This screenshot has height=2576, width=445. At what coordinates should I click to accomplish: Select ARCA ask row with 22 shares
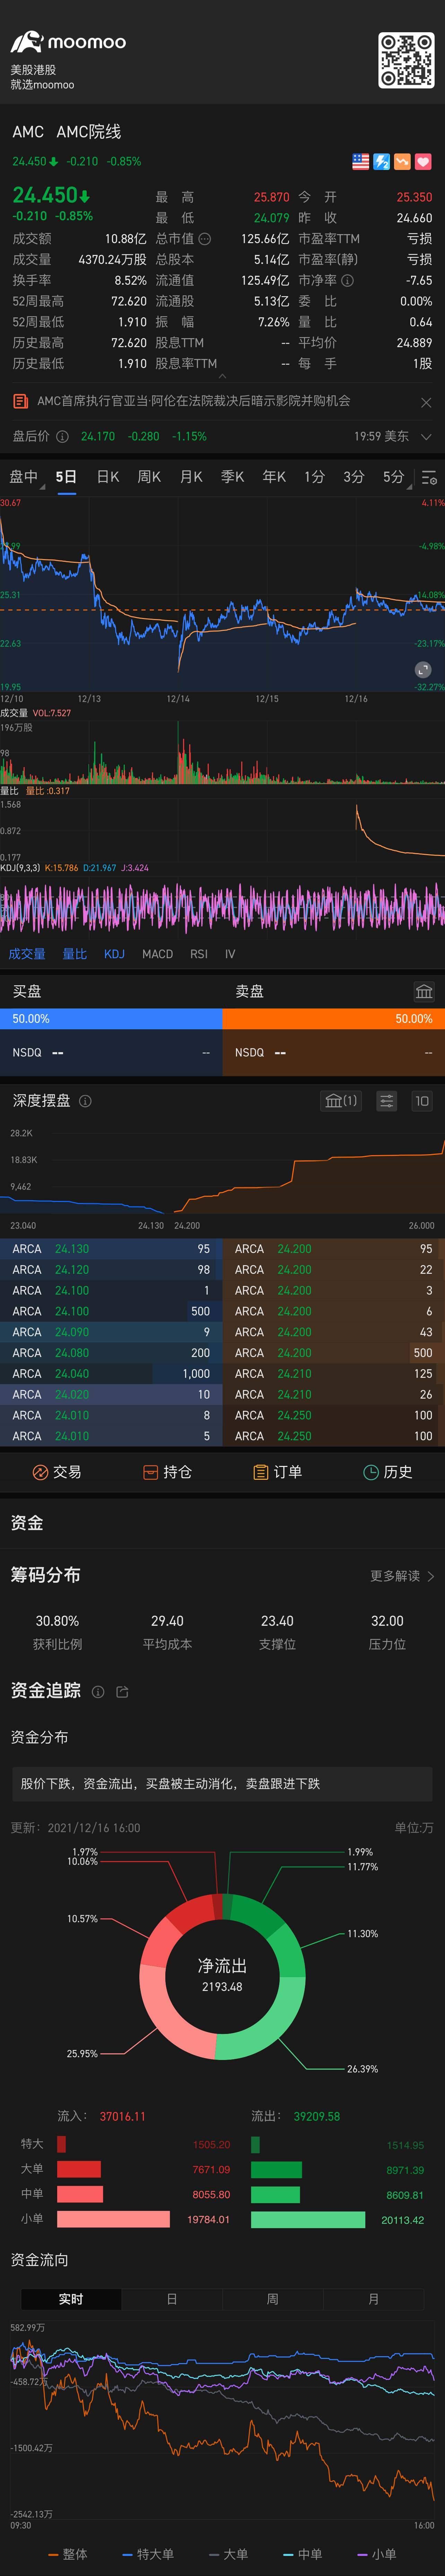334,1270
